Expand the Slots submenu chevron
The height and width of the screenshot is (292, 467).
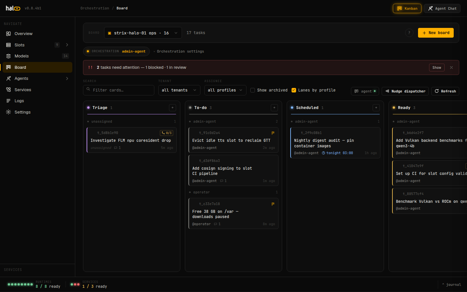click(x=67, y=45)
